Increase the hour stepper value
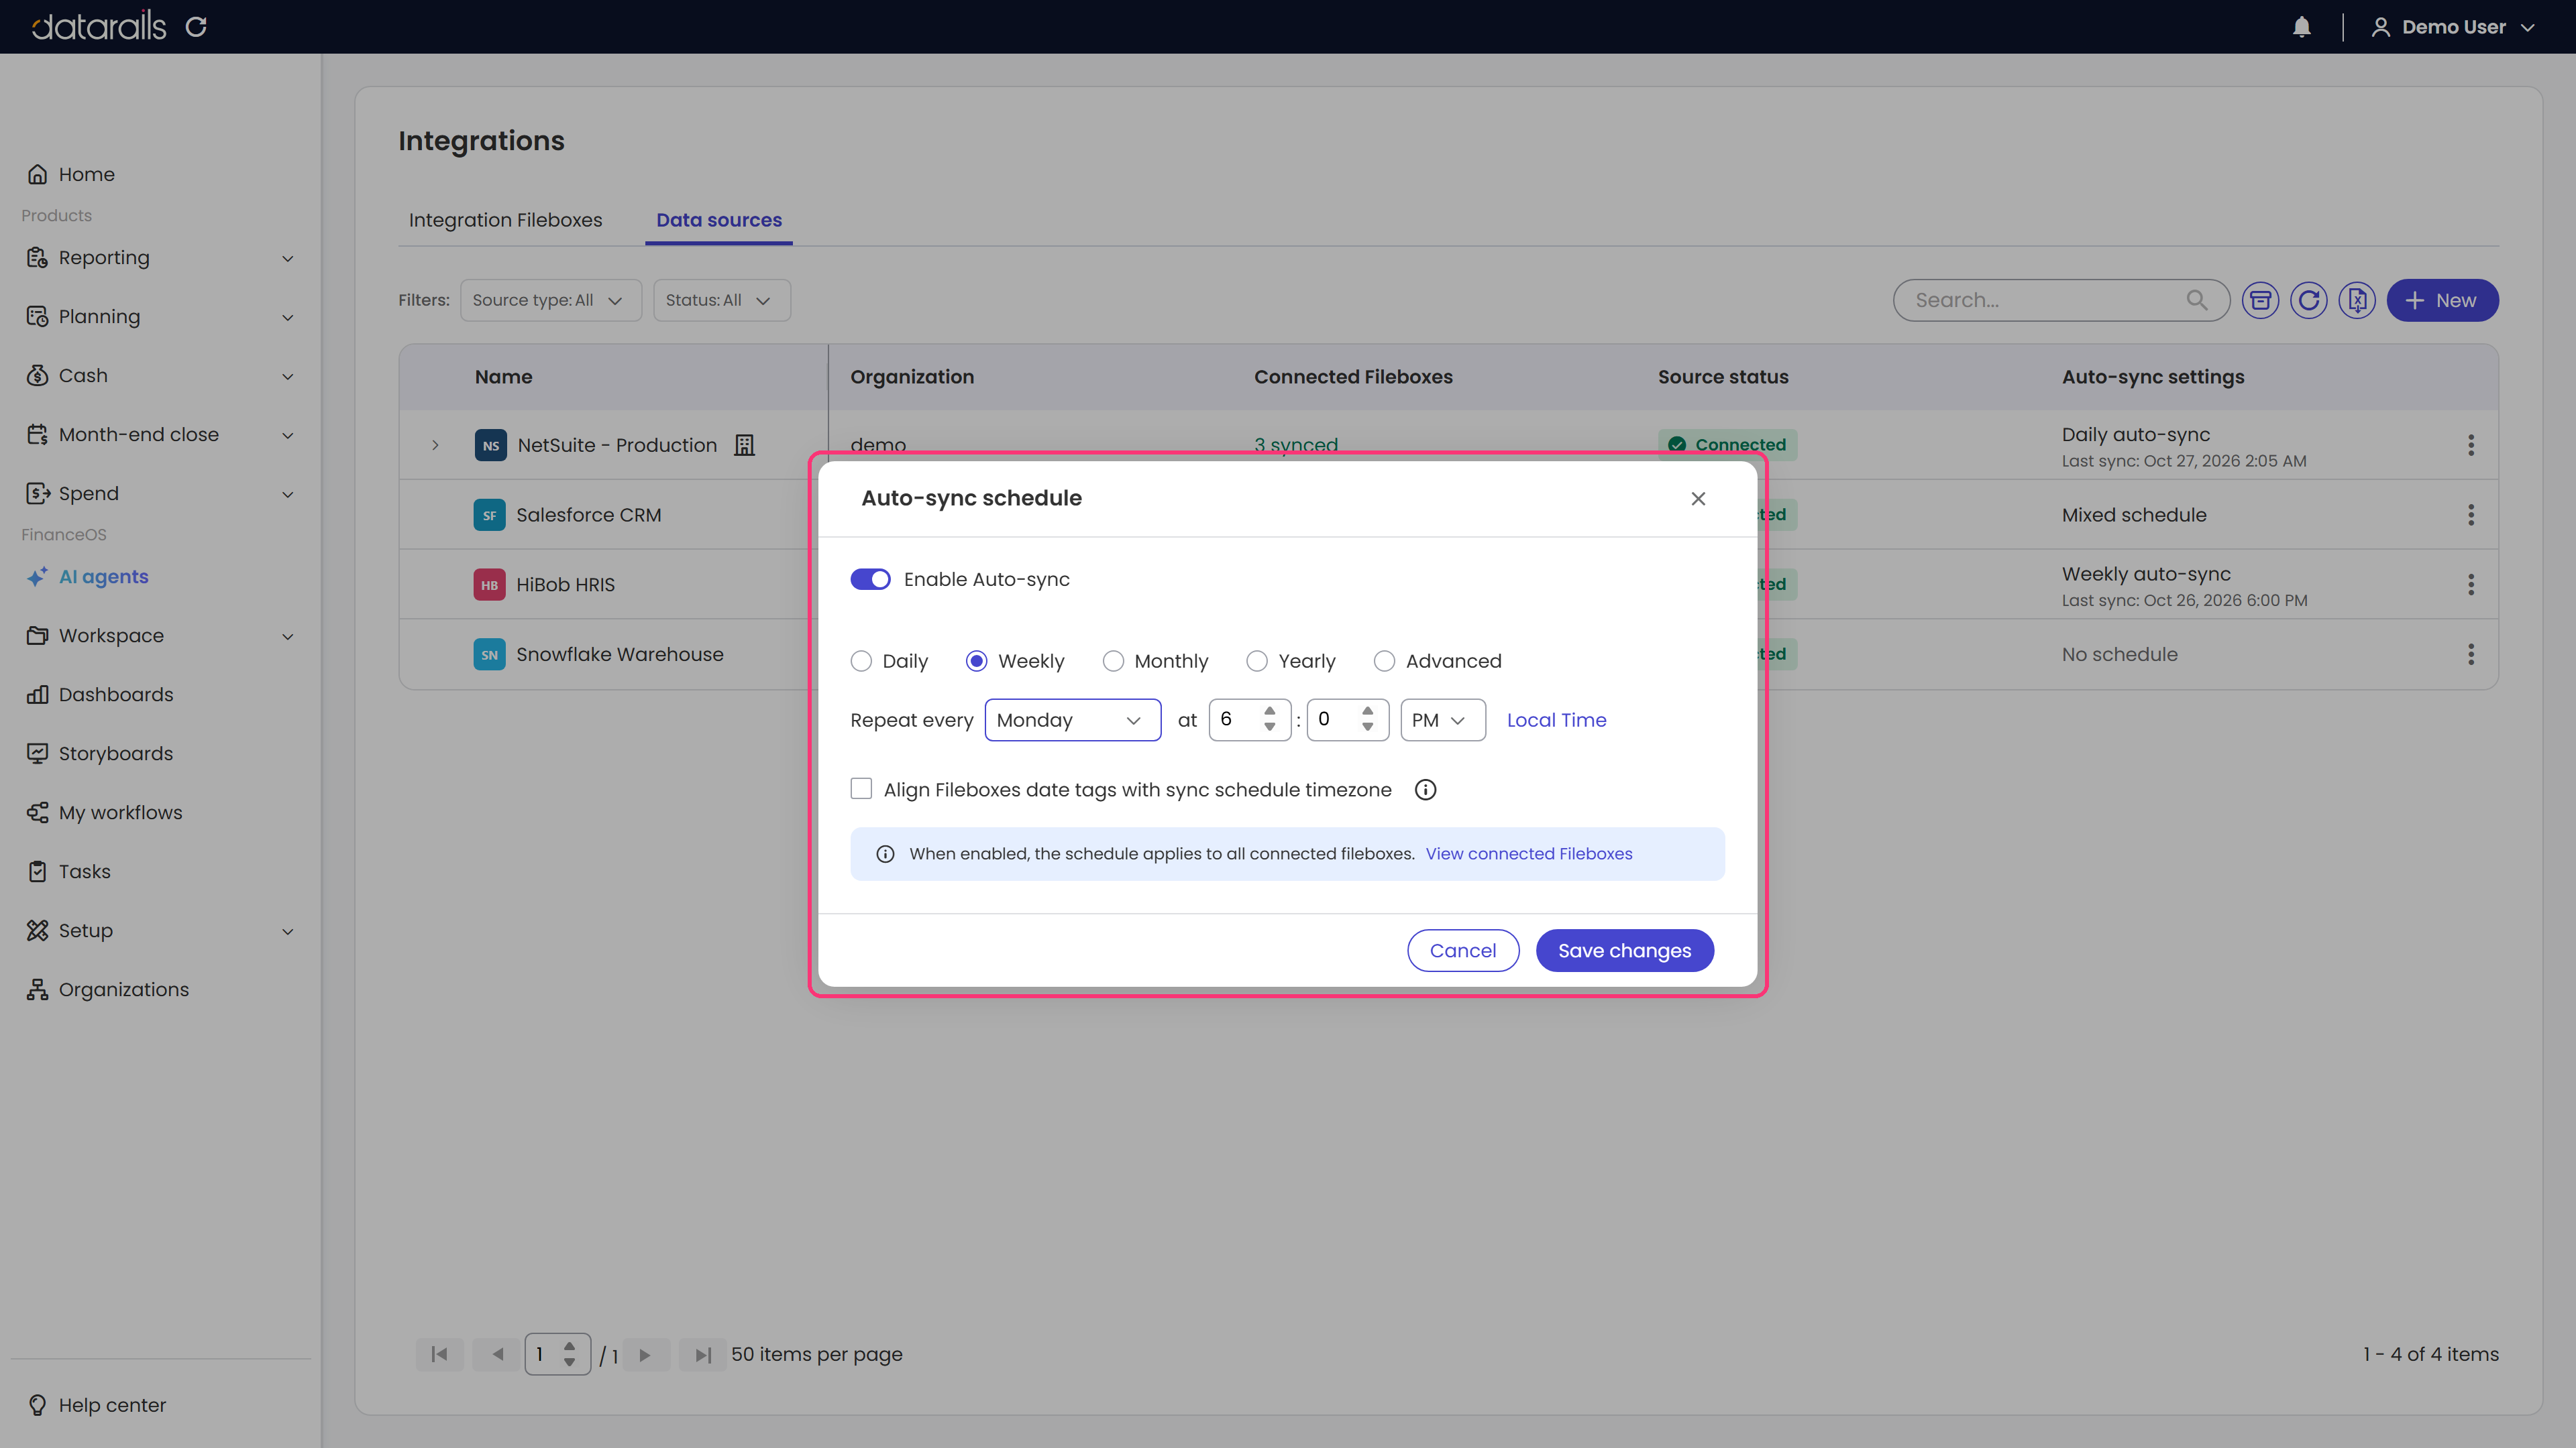This screenshot has width=2576, height=1448. click(1269, 711)
